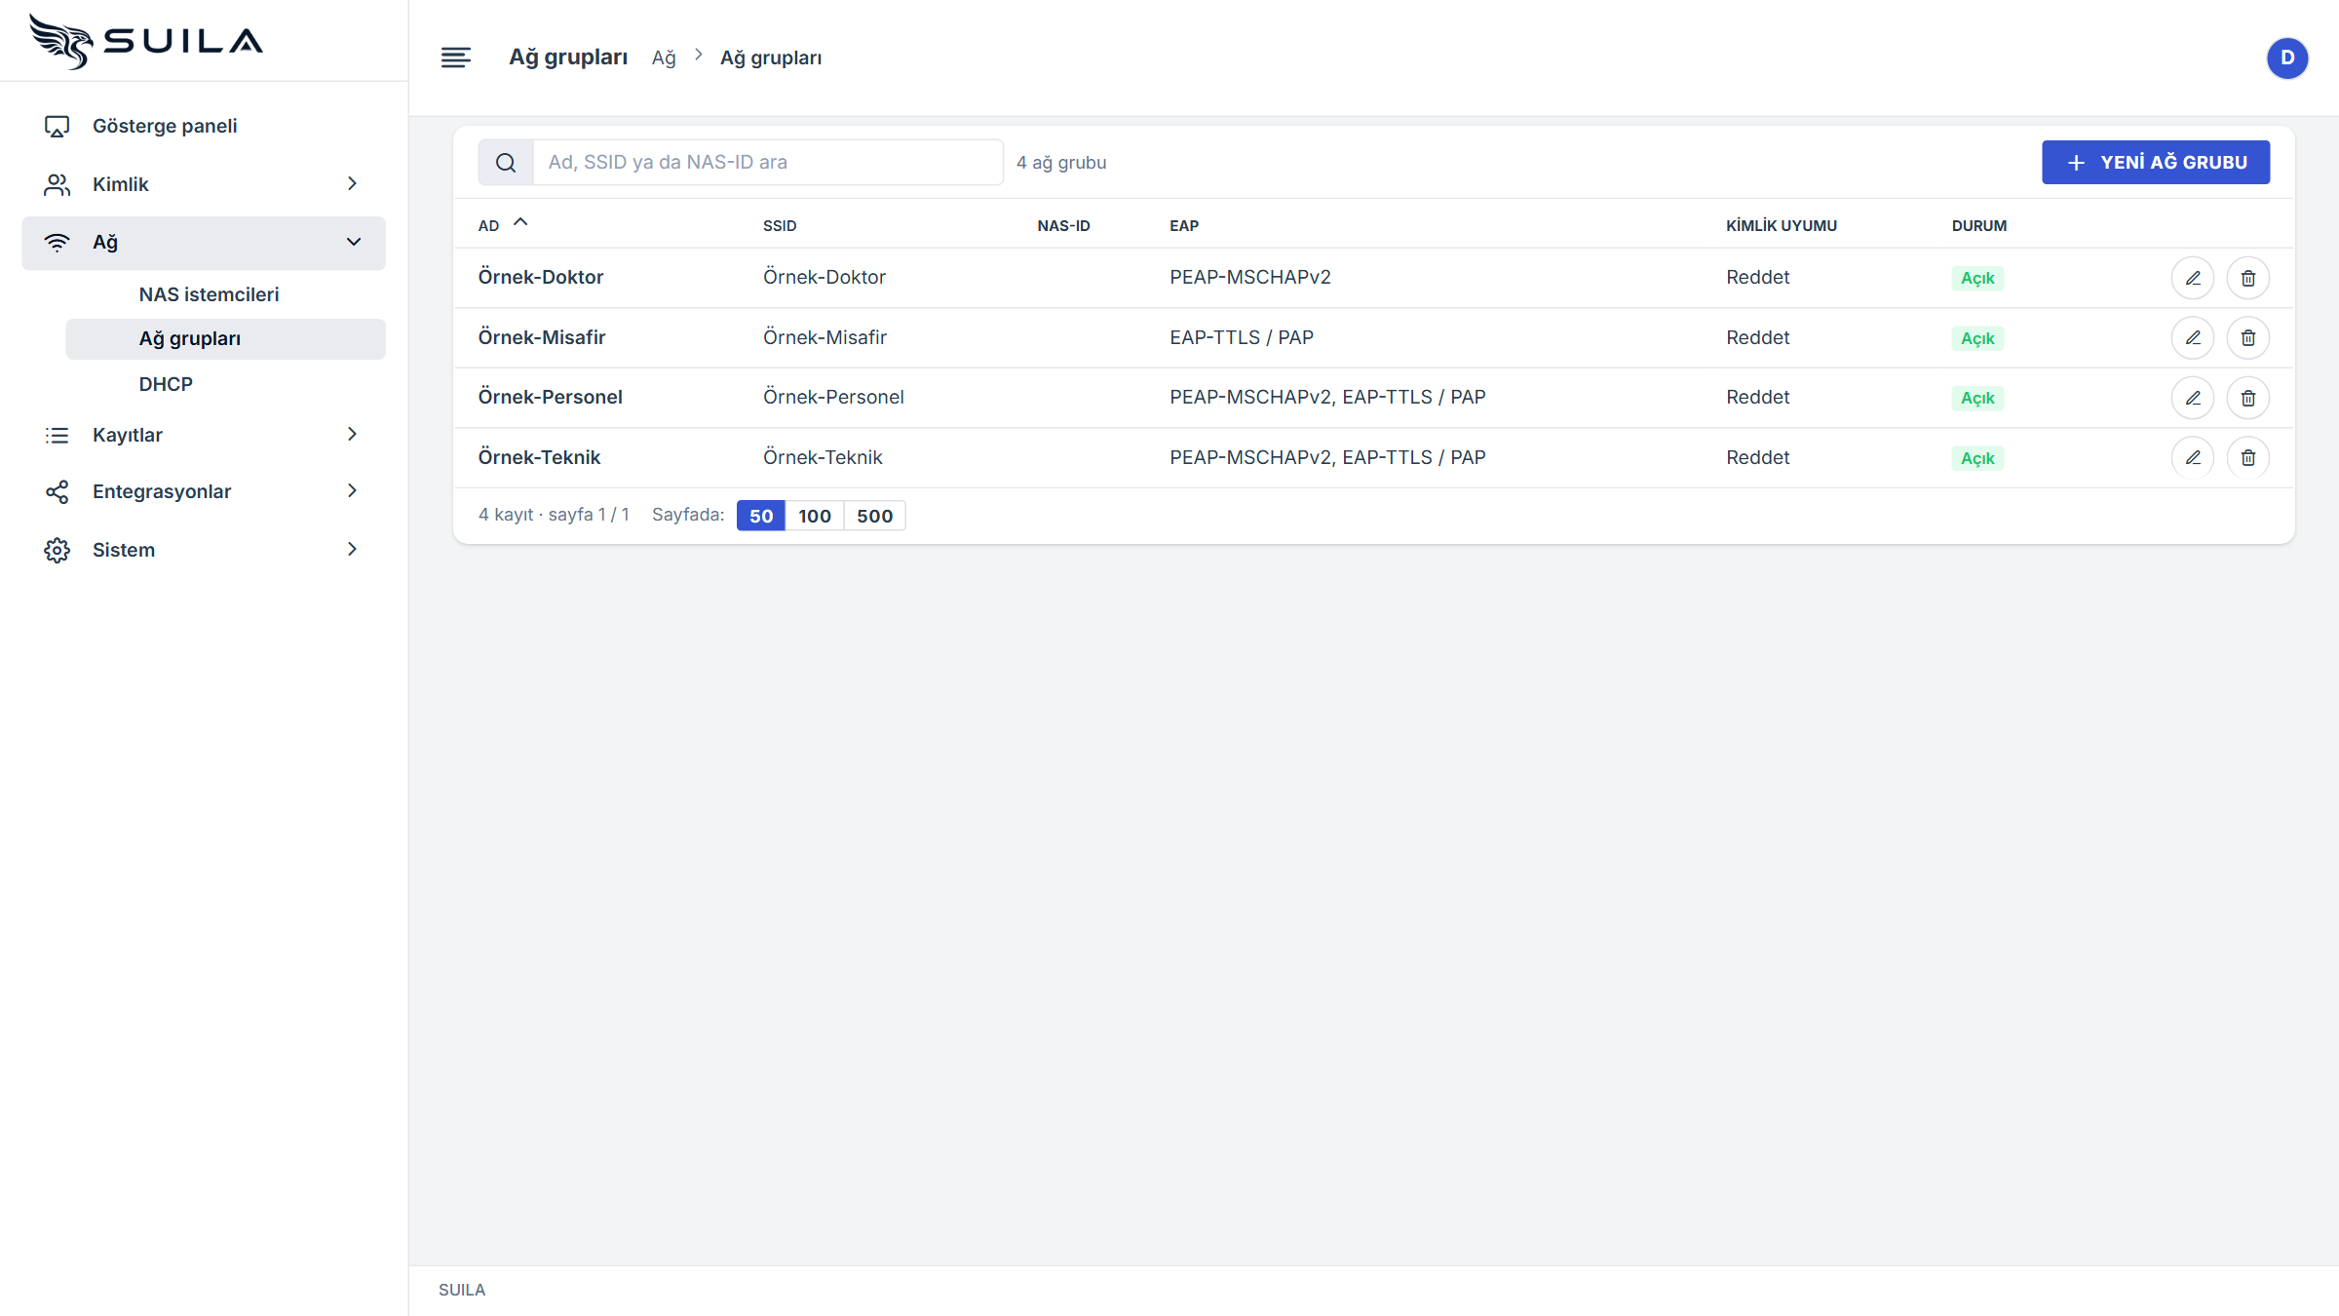Screen dimensions: 2339x1316
Task: Click the Örnek-Misafir name cell
Action: [542, 337]
